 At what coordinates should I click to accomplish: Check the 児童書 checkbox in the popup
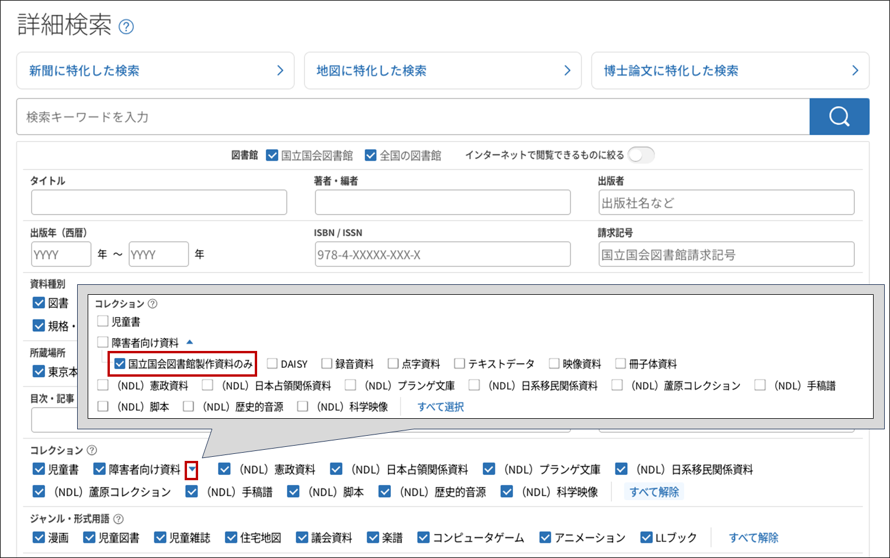pyautogui.click(x=103, y=321)
